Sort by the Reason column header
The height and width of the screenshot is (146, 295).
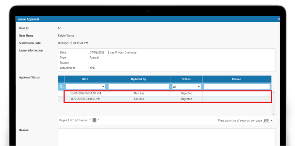tap(237, 79)
